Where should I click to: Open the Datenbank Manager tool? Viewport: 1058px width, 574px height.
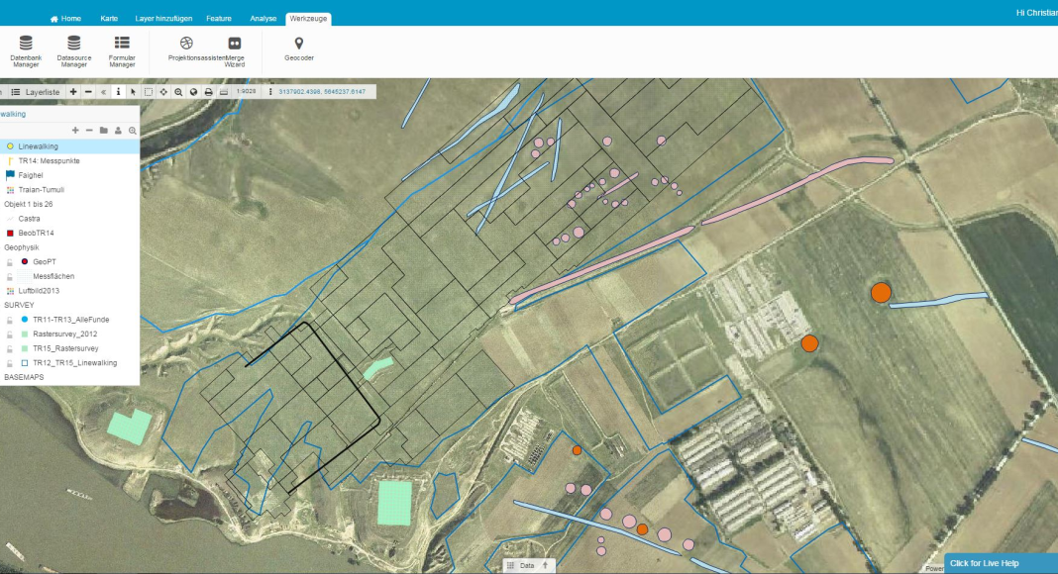(x=26, y=49)
